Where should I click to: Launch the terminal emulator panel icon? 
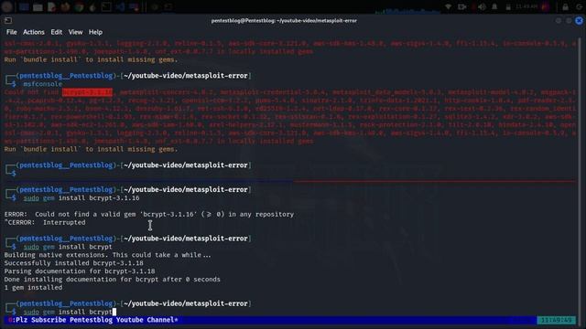click(106, 6)
